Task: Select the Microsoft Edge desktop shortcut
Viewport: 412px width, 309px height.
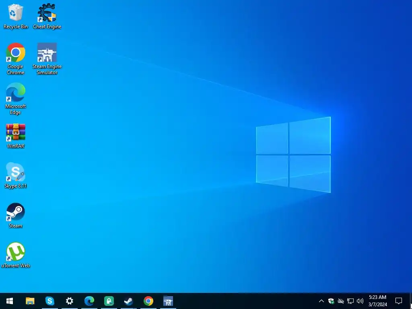Action: 16,99
